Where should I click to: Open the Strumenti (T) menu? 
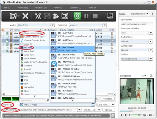pyautogui.click(x=75, y=8)
